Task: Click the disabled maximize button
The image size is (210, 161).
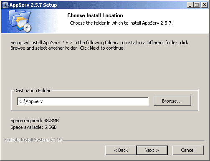Action: pyautogui.click(x=197, y=5)
